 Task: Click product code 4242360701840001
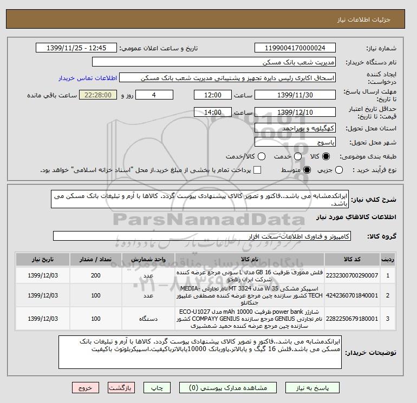coord(352,295)
